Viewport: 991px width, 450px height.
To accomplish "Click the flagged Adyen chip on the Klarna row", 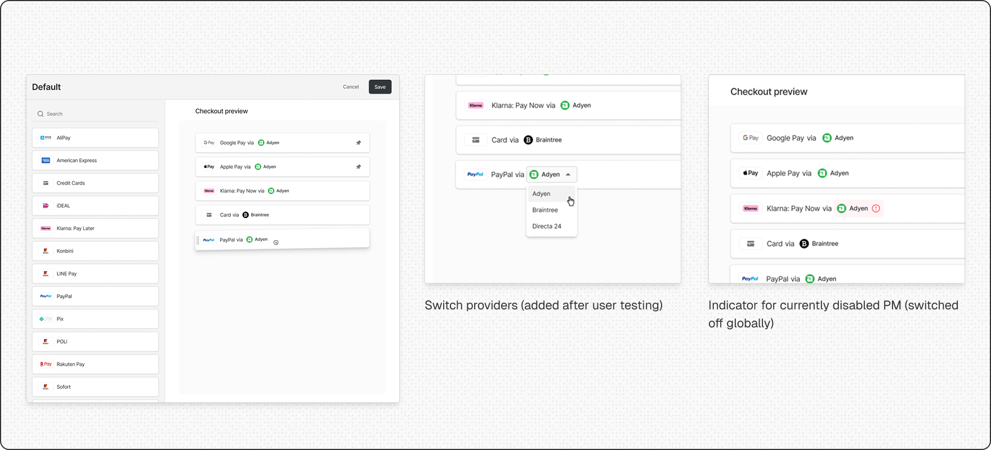I will tap(859, 208).
